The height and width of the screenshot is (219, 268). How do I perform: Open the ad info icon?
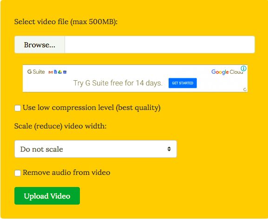[x=243, y=68]
